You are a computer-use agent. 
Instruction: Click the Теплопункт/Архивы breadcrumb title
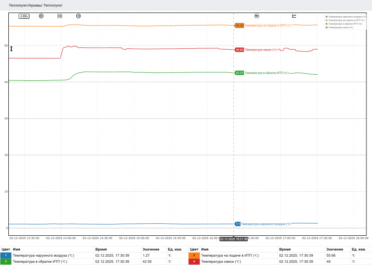(36, 5)
